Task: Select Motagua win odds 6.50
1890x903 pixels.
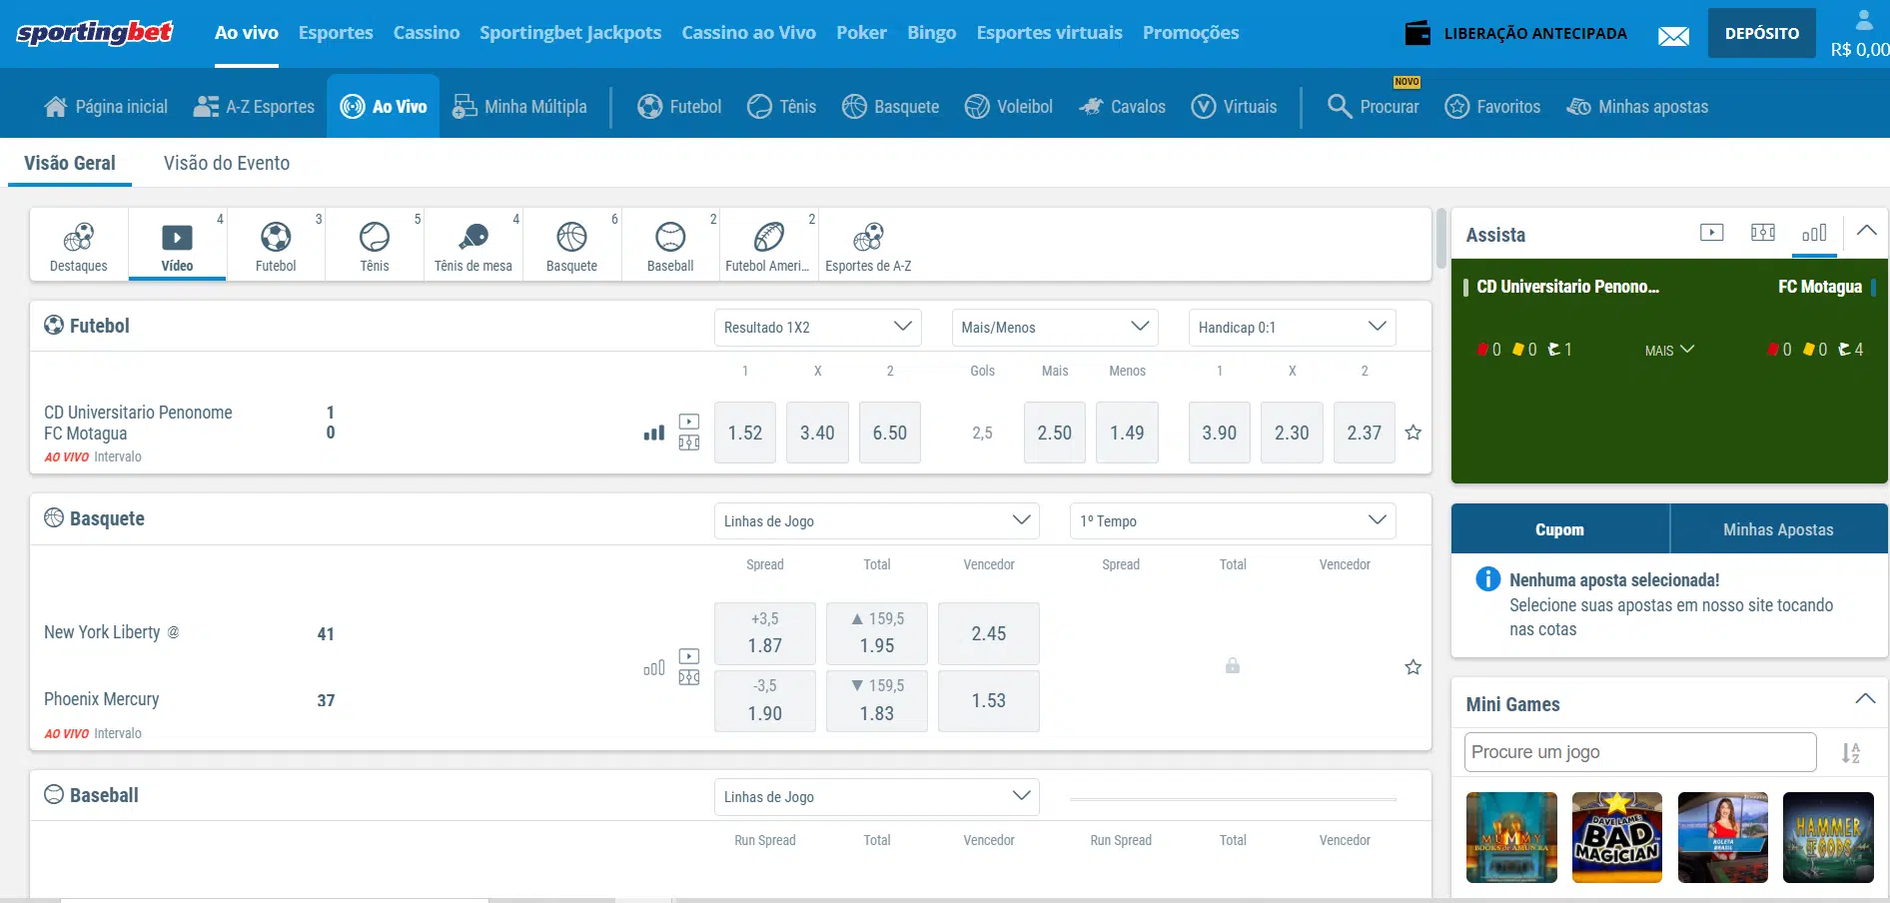Action: coord(890,433)
